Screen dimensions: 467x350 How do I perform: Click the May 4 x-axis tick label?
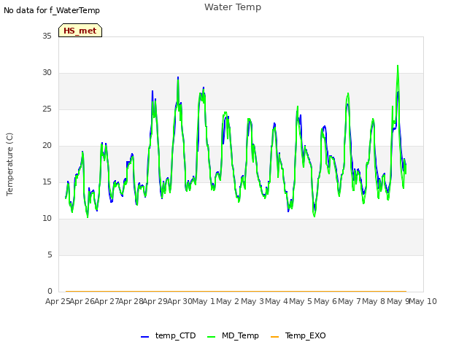click(277, 301)
